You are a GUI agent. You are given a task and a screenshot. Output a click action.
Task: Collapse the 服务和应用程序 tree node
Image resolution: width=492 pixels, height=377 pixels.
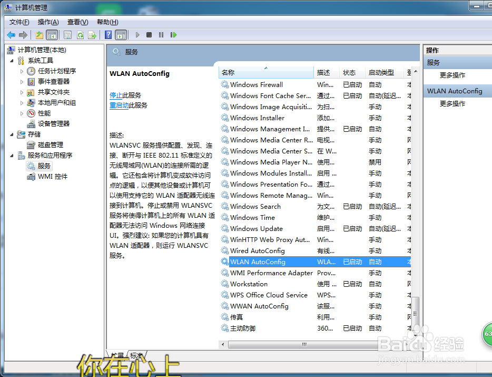12,156
